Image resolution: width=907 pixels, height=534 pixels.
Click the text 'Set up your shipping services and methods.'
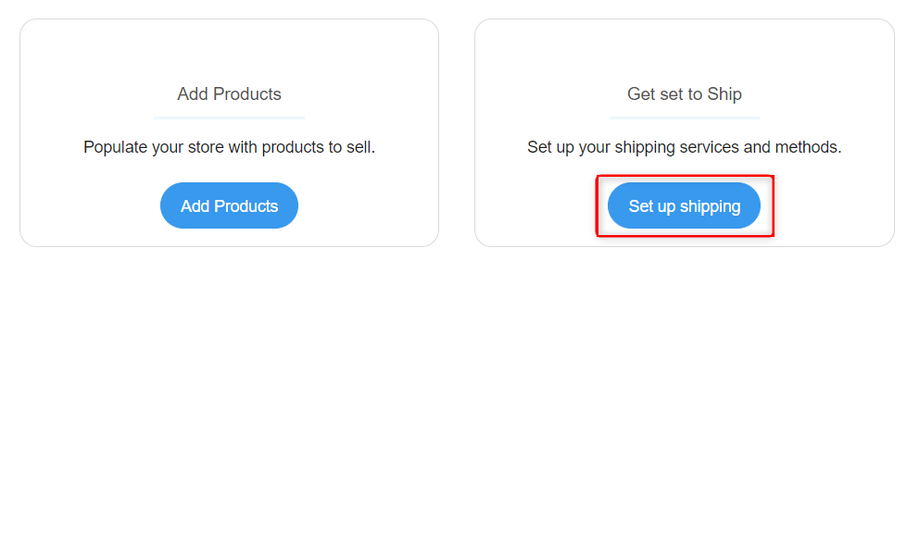[x=684, y=146]
